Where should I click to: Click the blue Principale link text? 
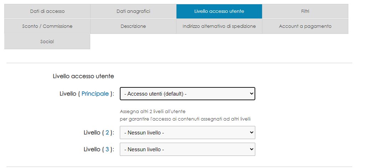pos(95,94)
